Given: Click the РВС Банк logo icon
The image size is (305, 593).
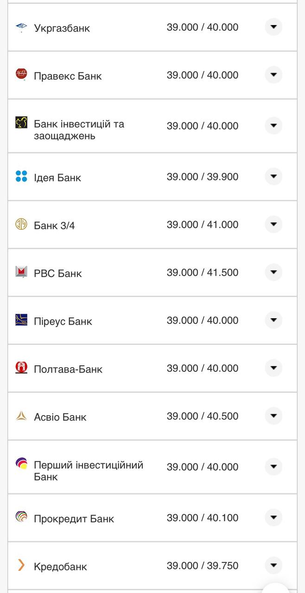Looking at the screenshot, I should [21, 272].
